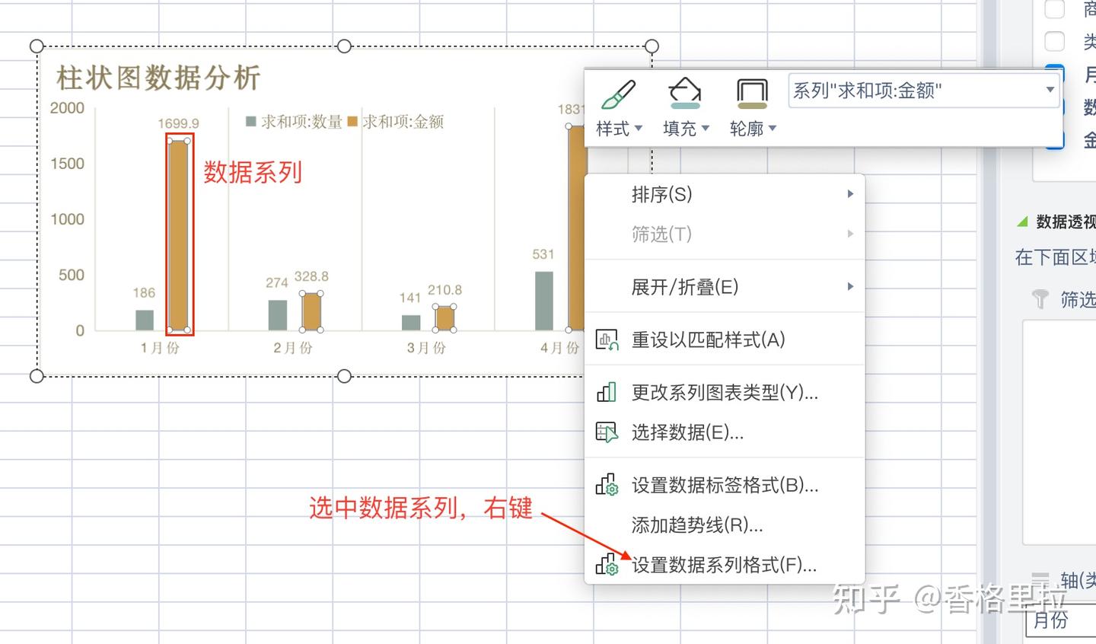This screenshot has width=1096, height=644.
Task: Collapse the 数据透视 section with its green triangle
Action: click(1023, 222)
